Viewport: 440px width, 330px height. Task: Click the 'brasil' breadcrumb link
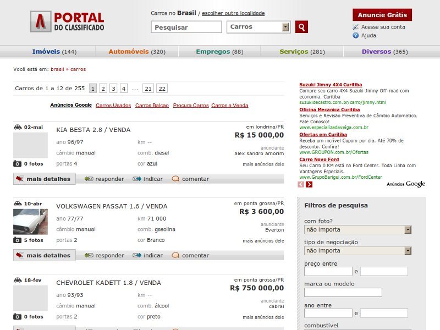point(57,69)
